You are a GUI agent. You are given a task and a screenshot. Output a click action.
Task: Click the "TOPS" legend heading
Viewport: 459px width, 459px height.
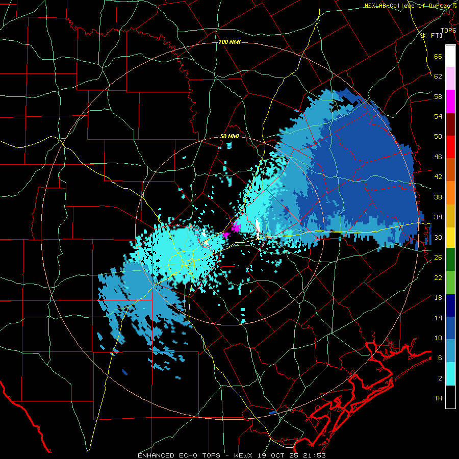(x=448, y=30)
